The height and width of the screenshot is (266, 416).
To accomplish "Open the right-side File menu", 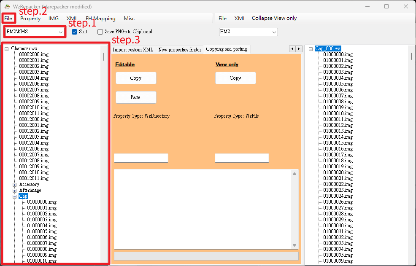I will pyautogui.click(x=222, y=18).
